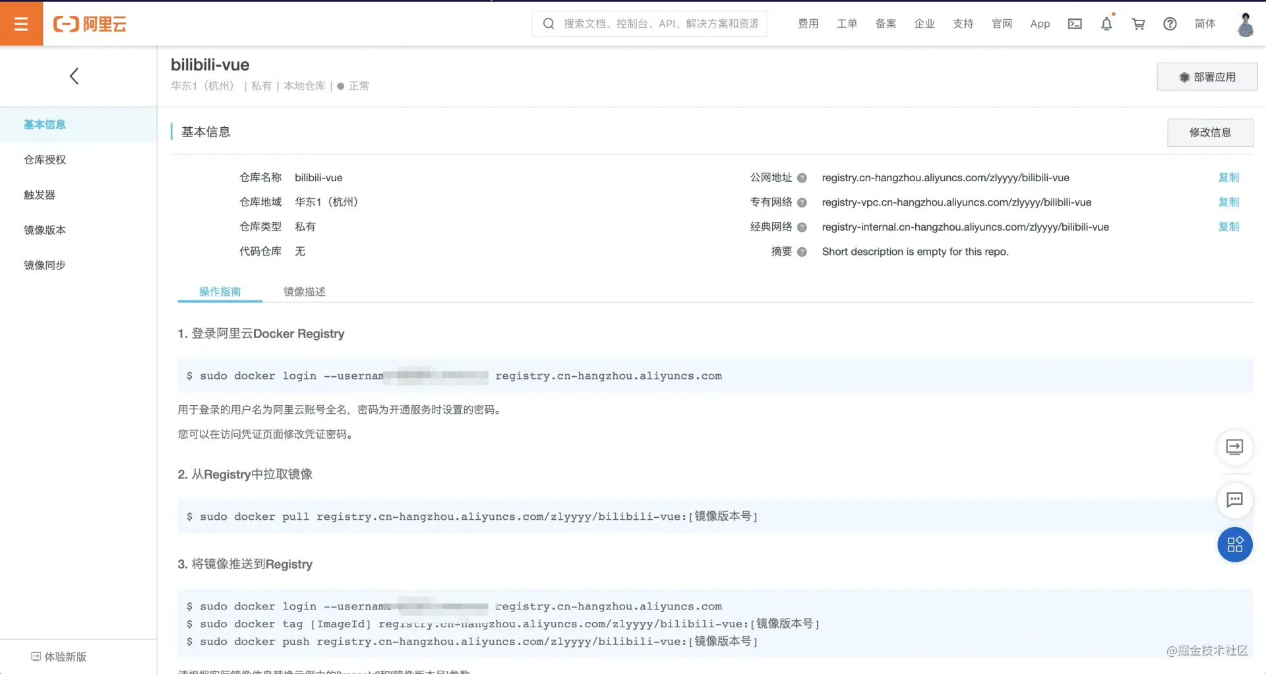Viewport: 1266px width, 674px height.
Task: Select 镜像版本 in the sidebar
Action: coord(45,230)
